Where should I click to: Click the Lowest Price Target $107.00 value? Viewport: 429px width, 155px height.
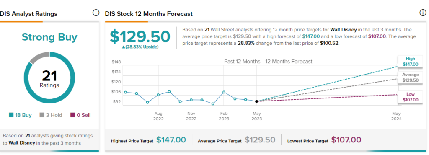[x=346, y=140]
